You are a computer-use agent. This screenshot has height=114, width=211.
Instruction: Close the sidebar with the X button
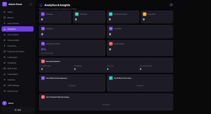tap(31, 4)
